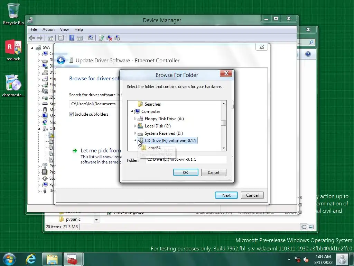Open the Start menu orb
The height and width of the screenshot is (266, 354).
click(x=9, y=259)
